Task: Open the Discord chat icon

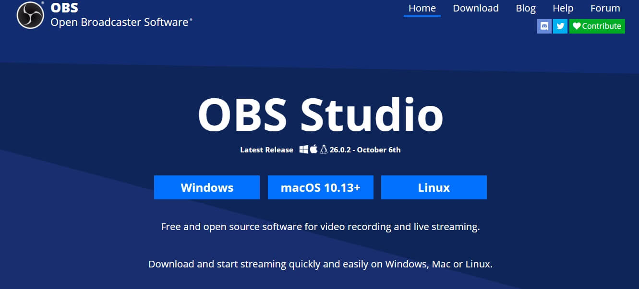Action: pos(544,26)
